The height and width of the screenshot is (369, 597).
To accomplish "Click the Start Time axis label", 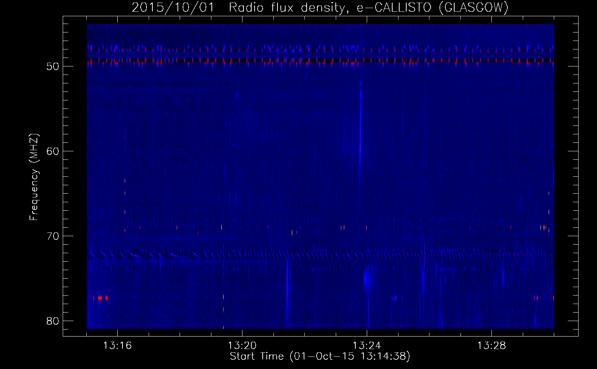I will [320, 356].
